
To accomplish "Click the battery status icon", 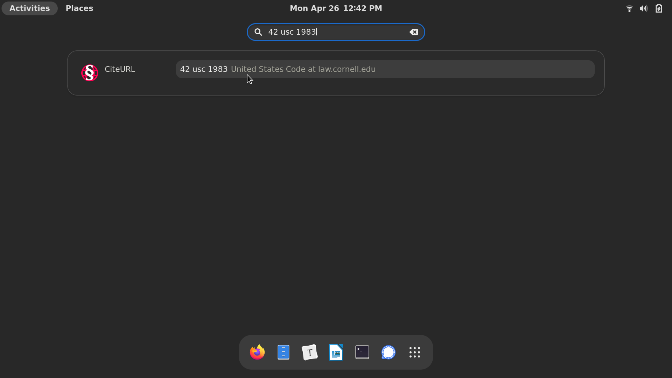I will click(x=659, y=8).
